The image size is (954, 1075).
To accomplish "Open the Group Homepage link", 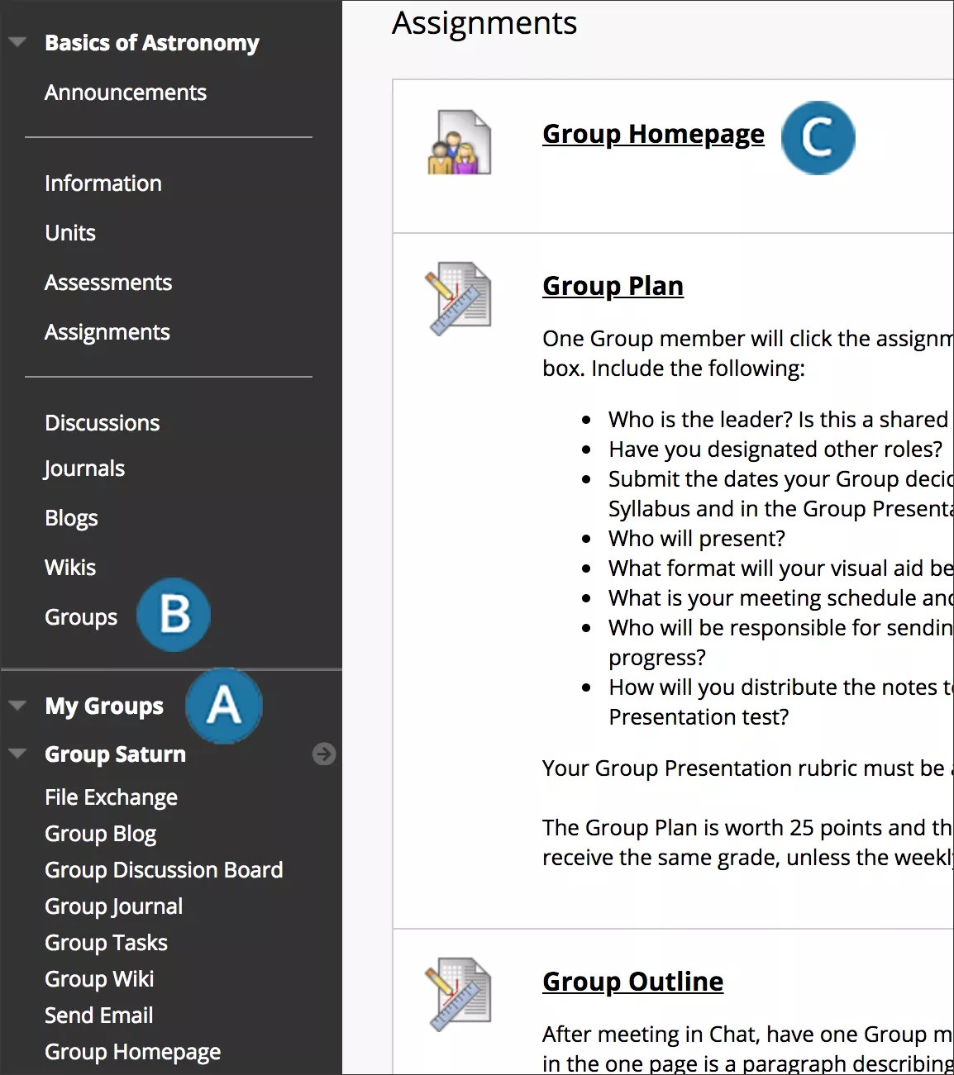I will click(653, 133).
